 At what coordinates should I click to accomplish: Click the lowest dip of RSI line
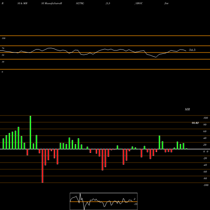[x=156, y=57]
